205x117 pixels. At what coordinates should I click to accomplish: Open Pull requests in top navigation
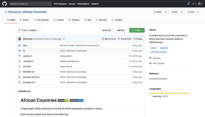point(60,4)
